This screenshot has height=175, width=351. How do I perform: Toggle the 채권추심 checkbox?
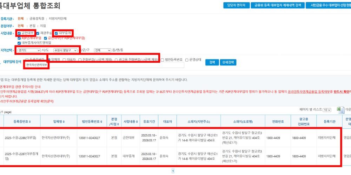[38, 33]
